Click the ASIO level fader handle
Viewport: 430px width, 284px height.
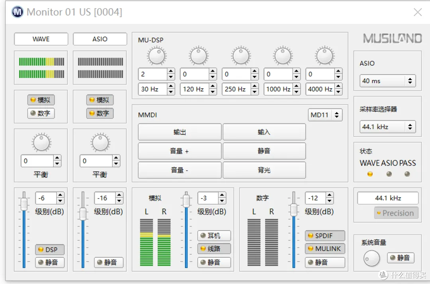coord(83,214)
